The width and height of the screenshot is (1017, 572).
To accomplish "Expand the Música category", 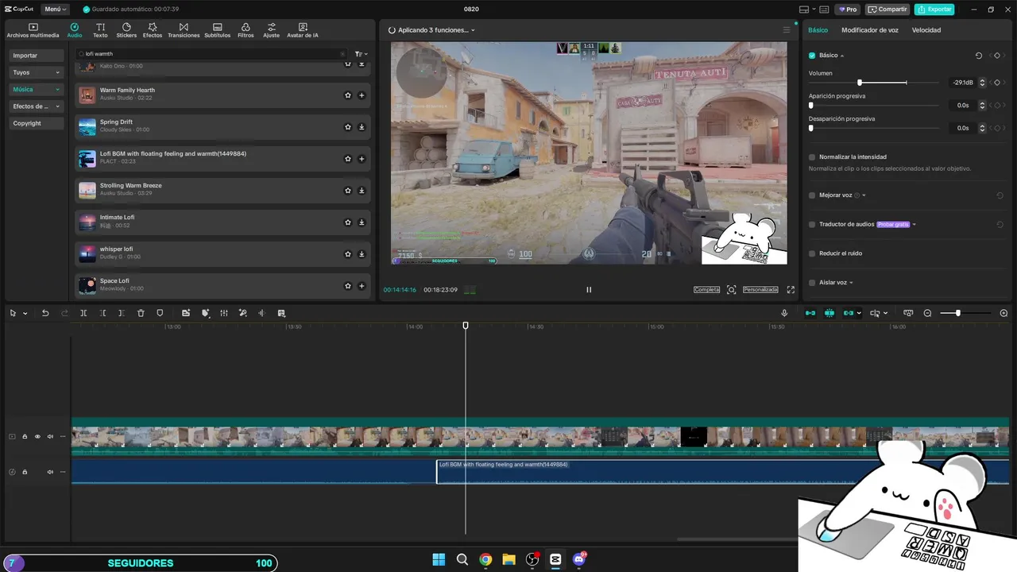I will pos(36,90).
